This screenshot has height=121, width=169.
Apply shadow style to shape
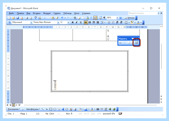click(110, 109)
